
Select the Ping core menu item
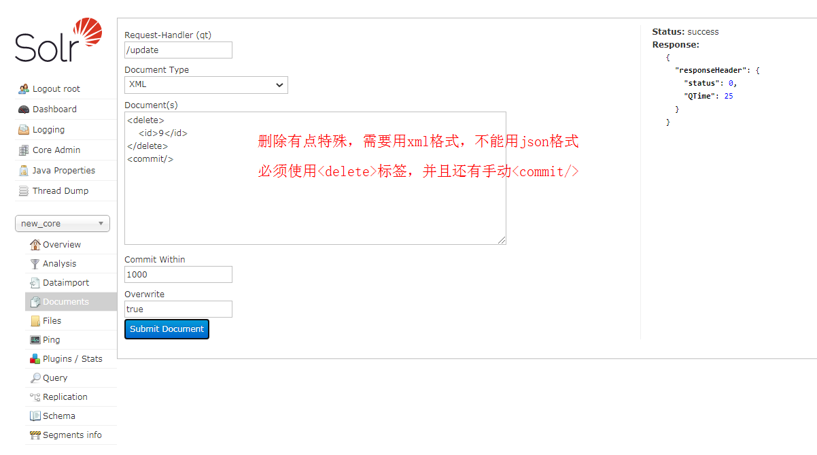(x=71, y=340)
